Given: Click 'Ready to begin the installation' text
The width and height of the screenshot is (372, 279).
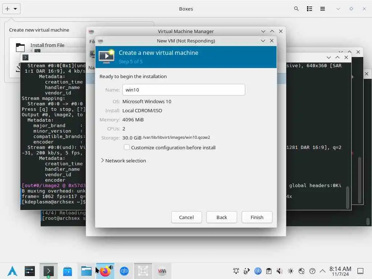Looking at the screenshot, I should pos(133,76).
